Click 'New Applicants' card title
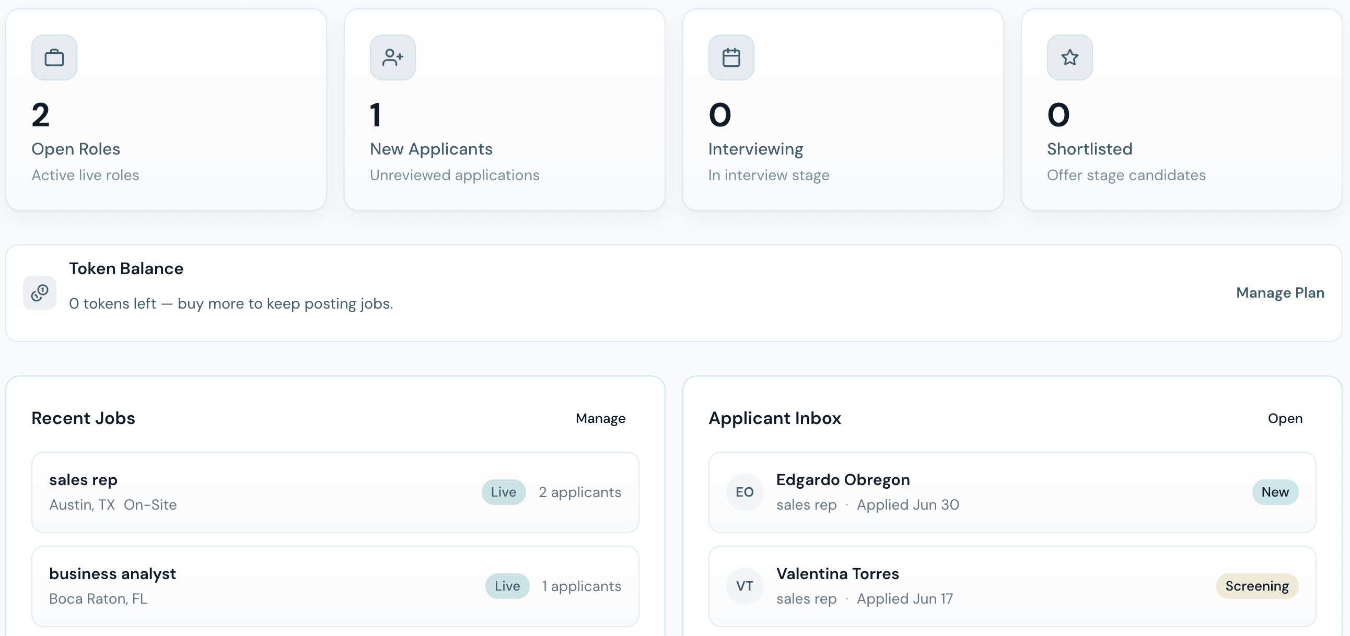Image resolution: width=1350 pixels, height=636 pixels. 432,149
